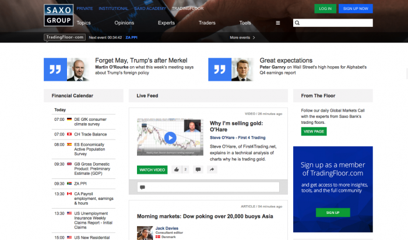Click the LOG IN button
This screenshot has width=408, height=240.
point(325,9)
